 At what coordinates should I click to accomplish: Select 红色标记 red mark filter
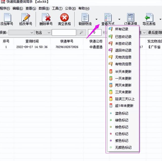point(121,134)
